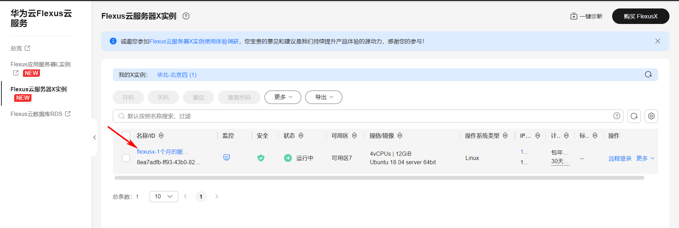Click the green security shield icon
This screenshot has width=679, height=228.
click(x=261, y=158)
